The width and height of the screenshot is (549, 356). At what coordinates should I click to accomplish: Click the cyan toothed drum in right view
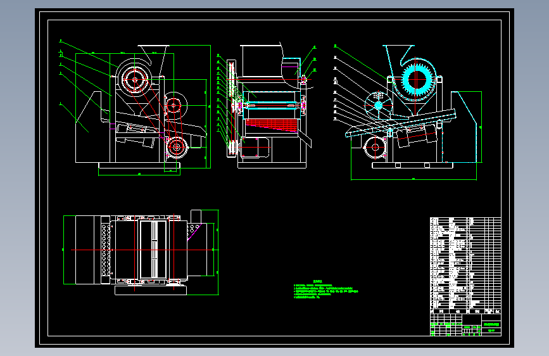[416, 80]
